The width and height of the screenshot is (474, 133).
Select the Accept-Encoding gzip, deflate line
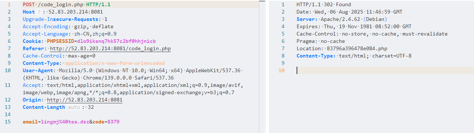pyautogui.click(x=68, y=26)
